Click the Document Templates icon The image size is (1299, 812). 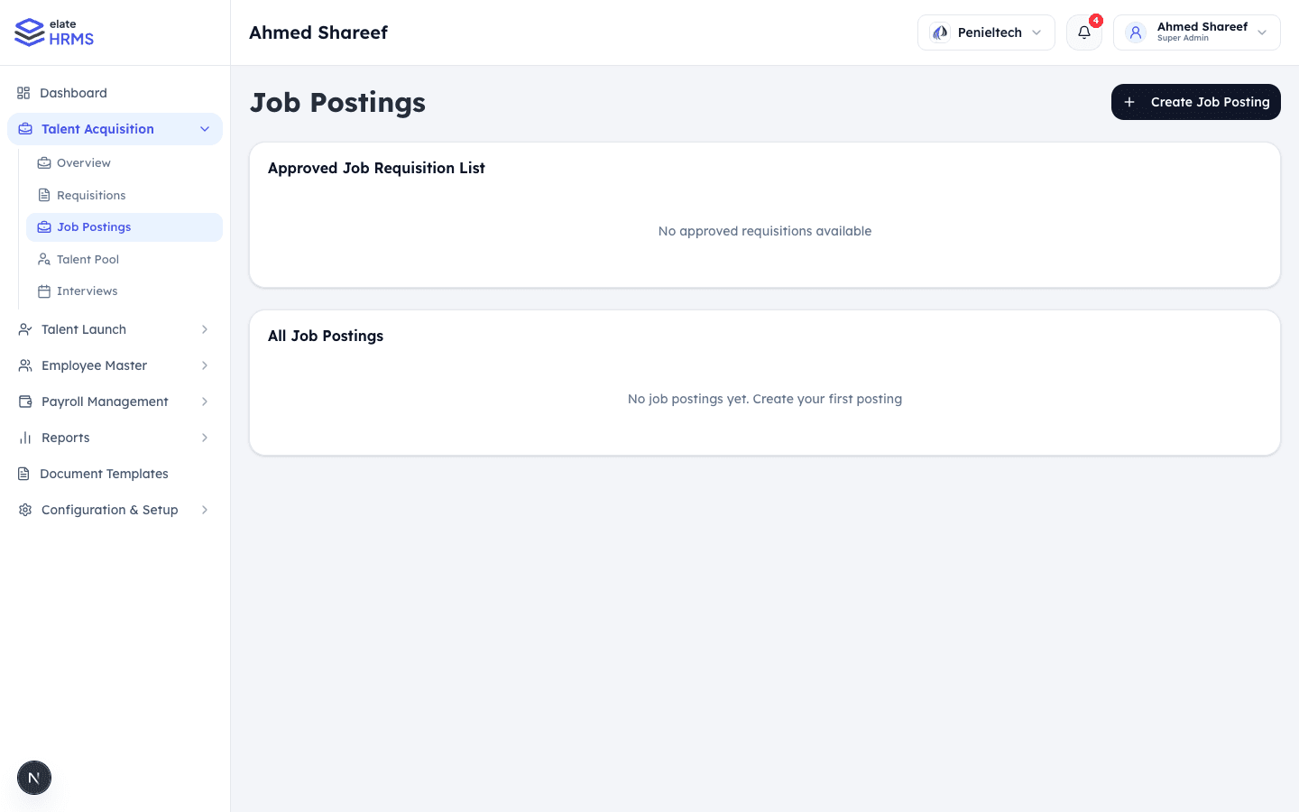(24, 474)
